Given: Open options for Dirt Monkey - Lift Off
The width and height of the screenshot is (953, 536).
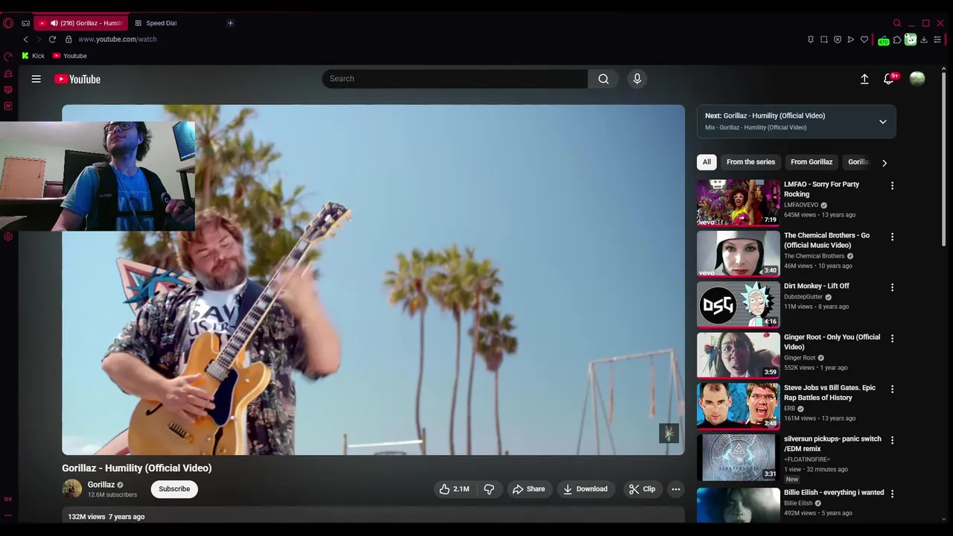Looking at the screenshot, I should [x=892, y=287].
